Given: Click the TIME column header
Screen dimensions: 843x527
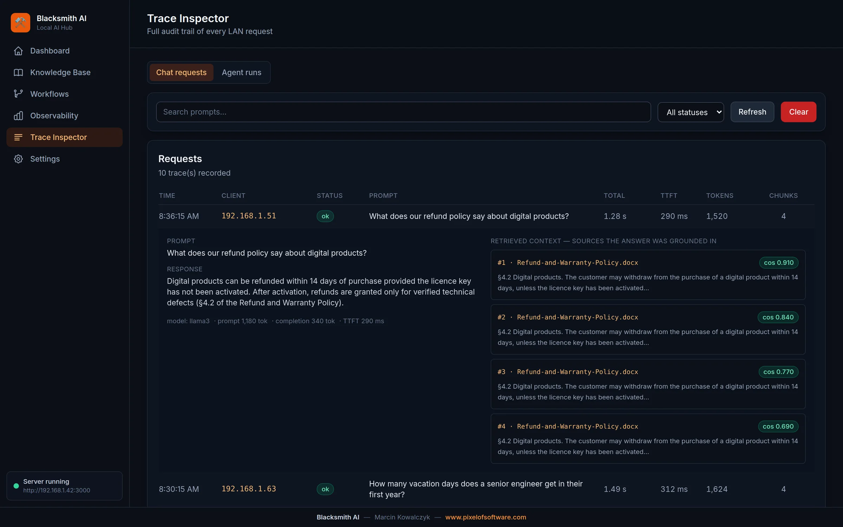Looking at the screenshot, I should [x=167, y=195].
